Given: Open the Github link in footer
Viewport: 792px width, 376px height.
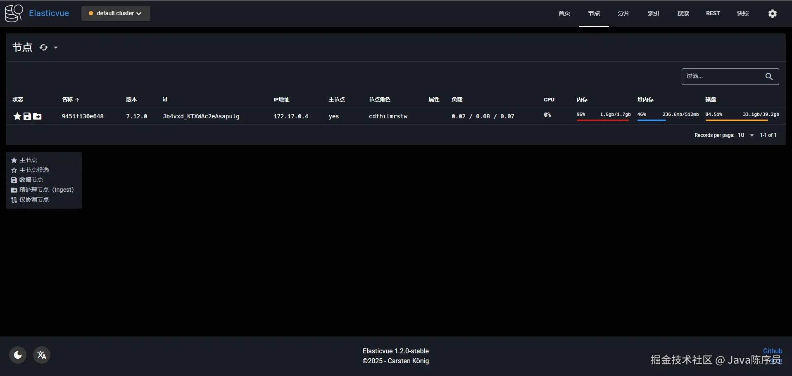Looking at the screenshot, I should pos(773,351).
